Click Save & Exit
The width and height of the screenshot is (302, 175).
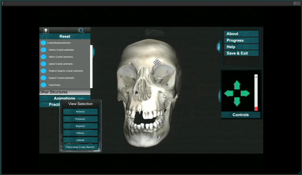point(241,53)
